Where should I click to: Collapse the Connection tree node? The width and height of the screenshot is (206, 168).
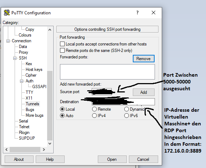coord(8,41)
